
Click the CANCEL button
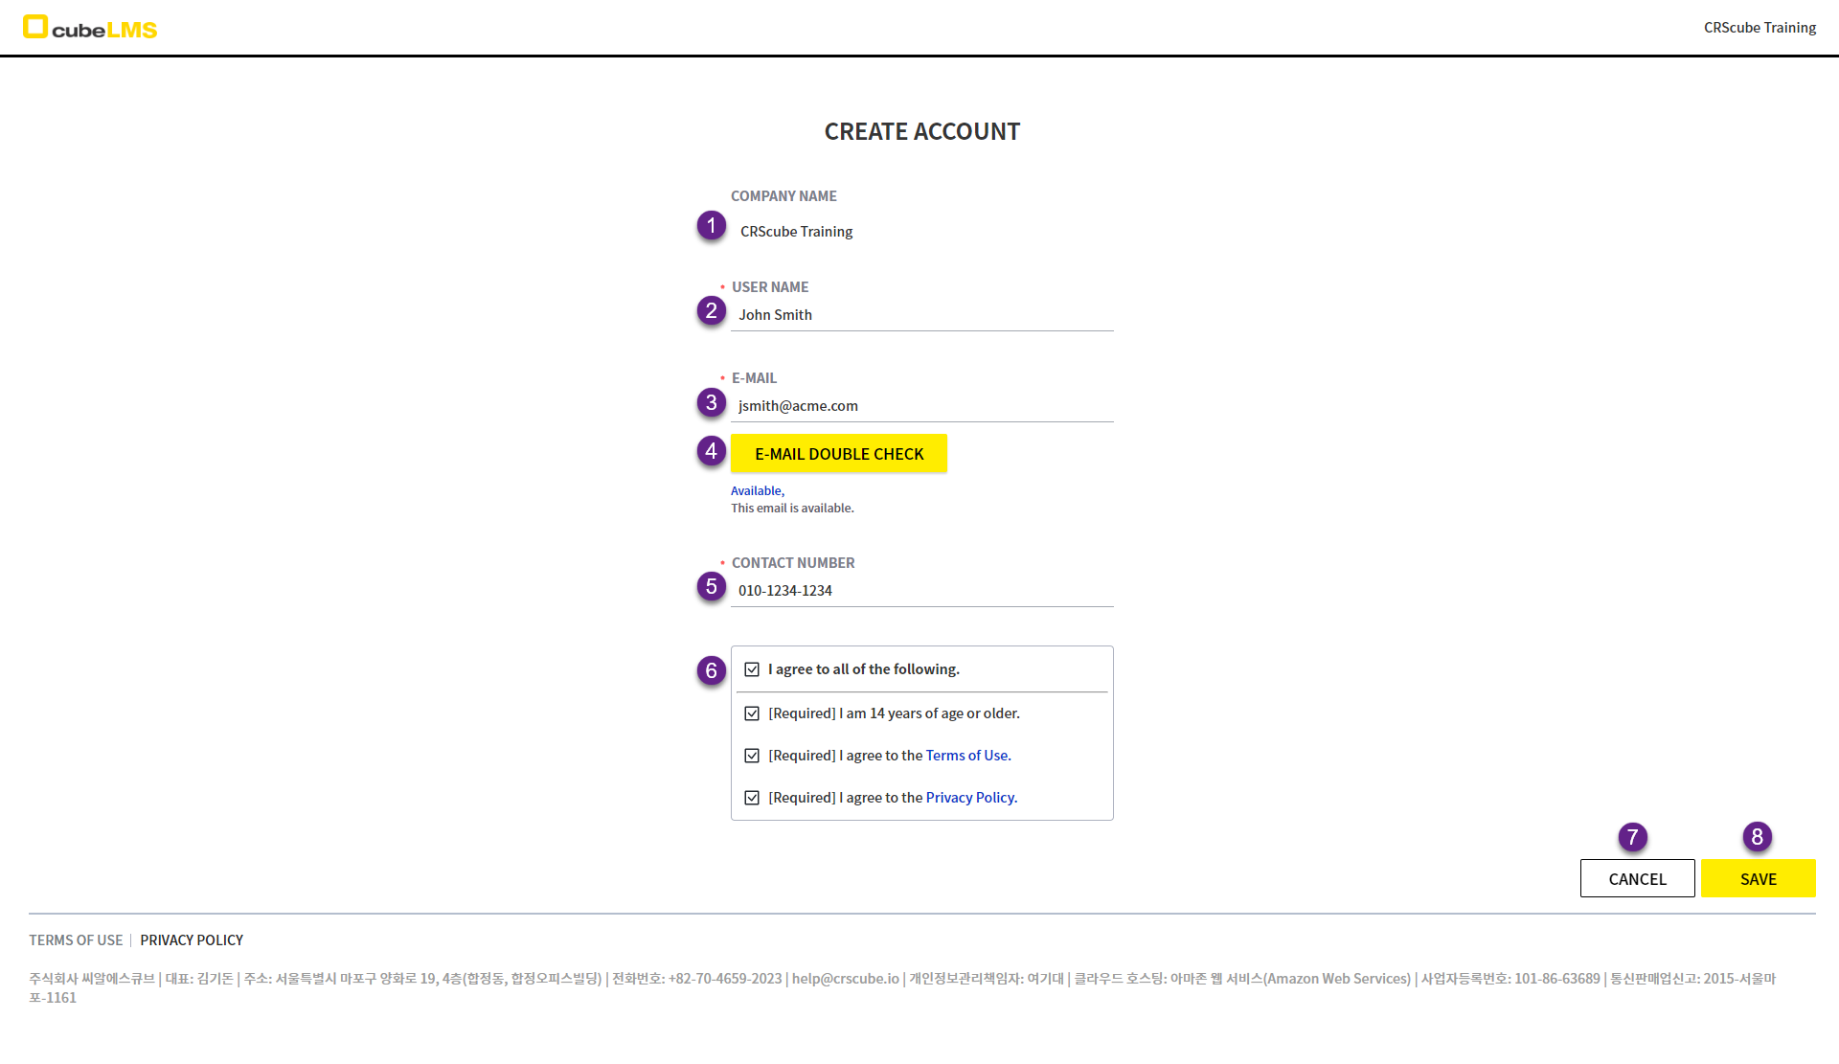pyautogui.click(x=1637, y=878)
